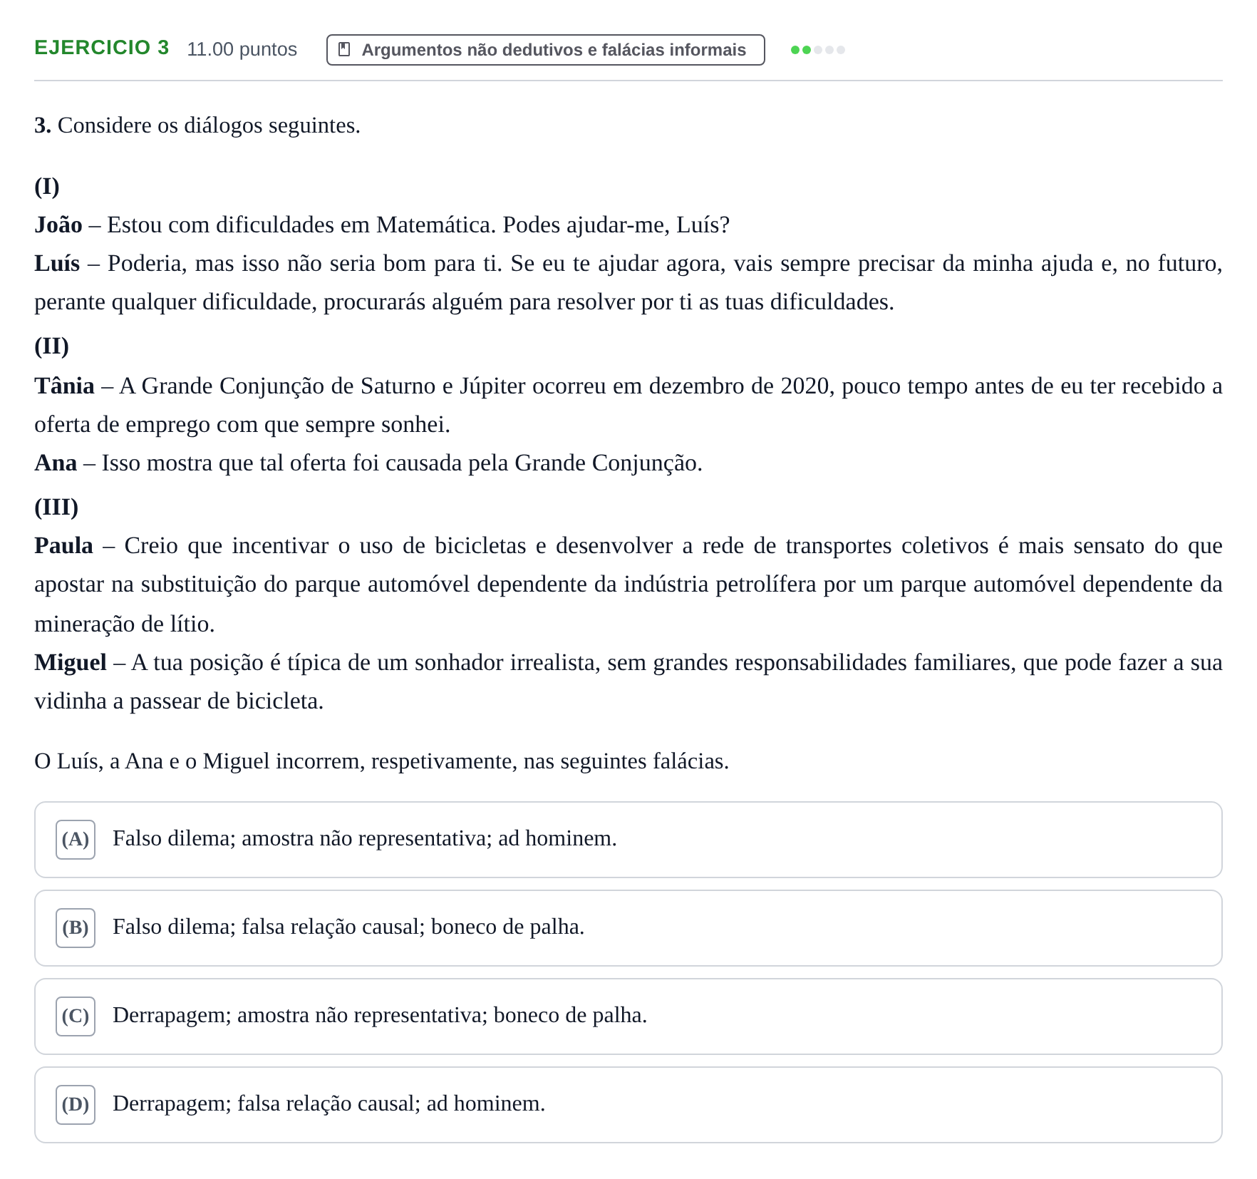1257x1179 pixels.
Task: Click the dialogue label '(II)'
Action: [x=51, y=346]
